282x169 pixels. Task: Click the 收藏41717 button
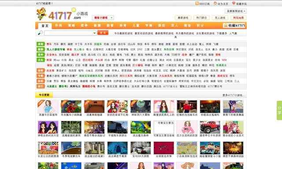pos(234,26)
